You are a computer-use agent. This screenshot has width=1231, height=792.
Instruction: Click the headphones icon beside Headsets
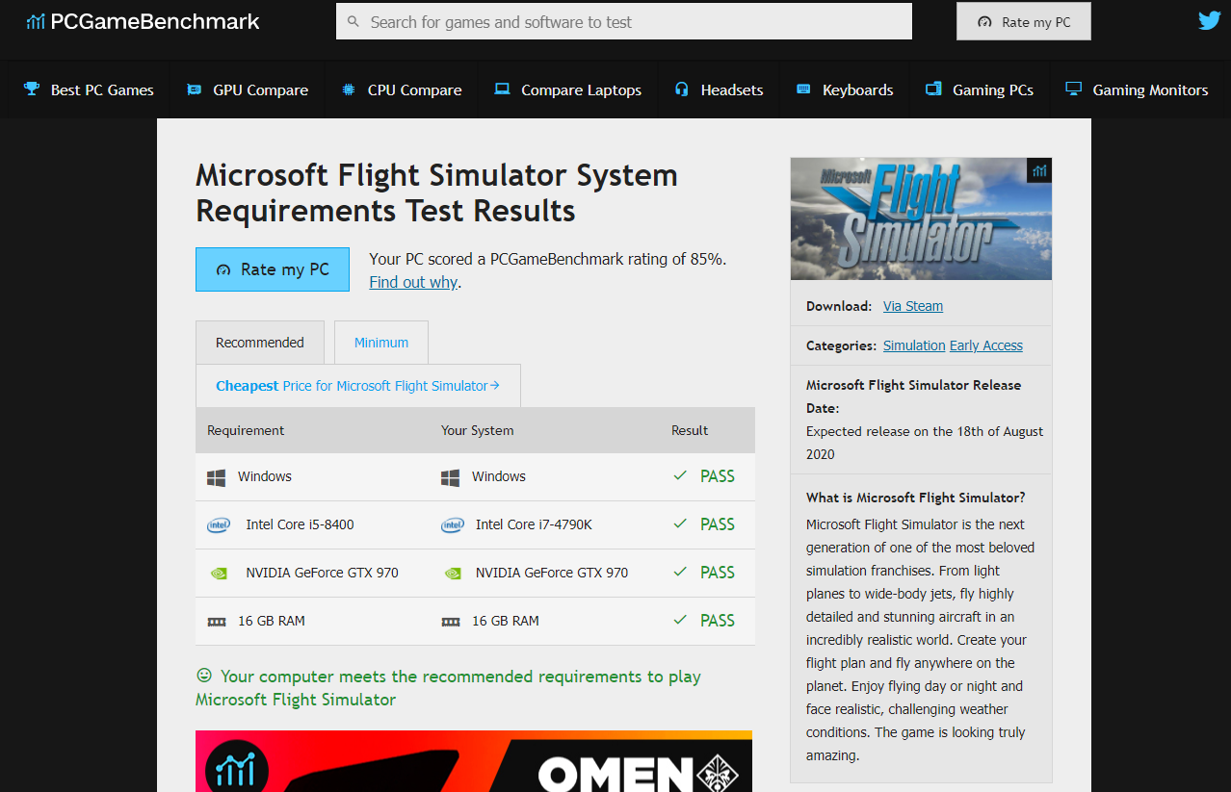pos(682,89)
